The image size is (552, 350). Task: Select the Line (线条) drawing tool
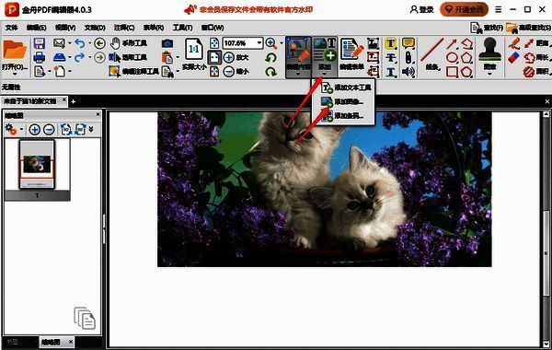tap(432, 54)
